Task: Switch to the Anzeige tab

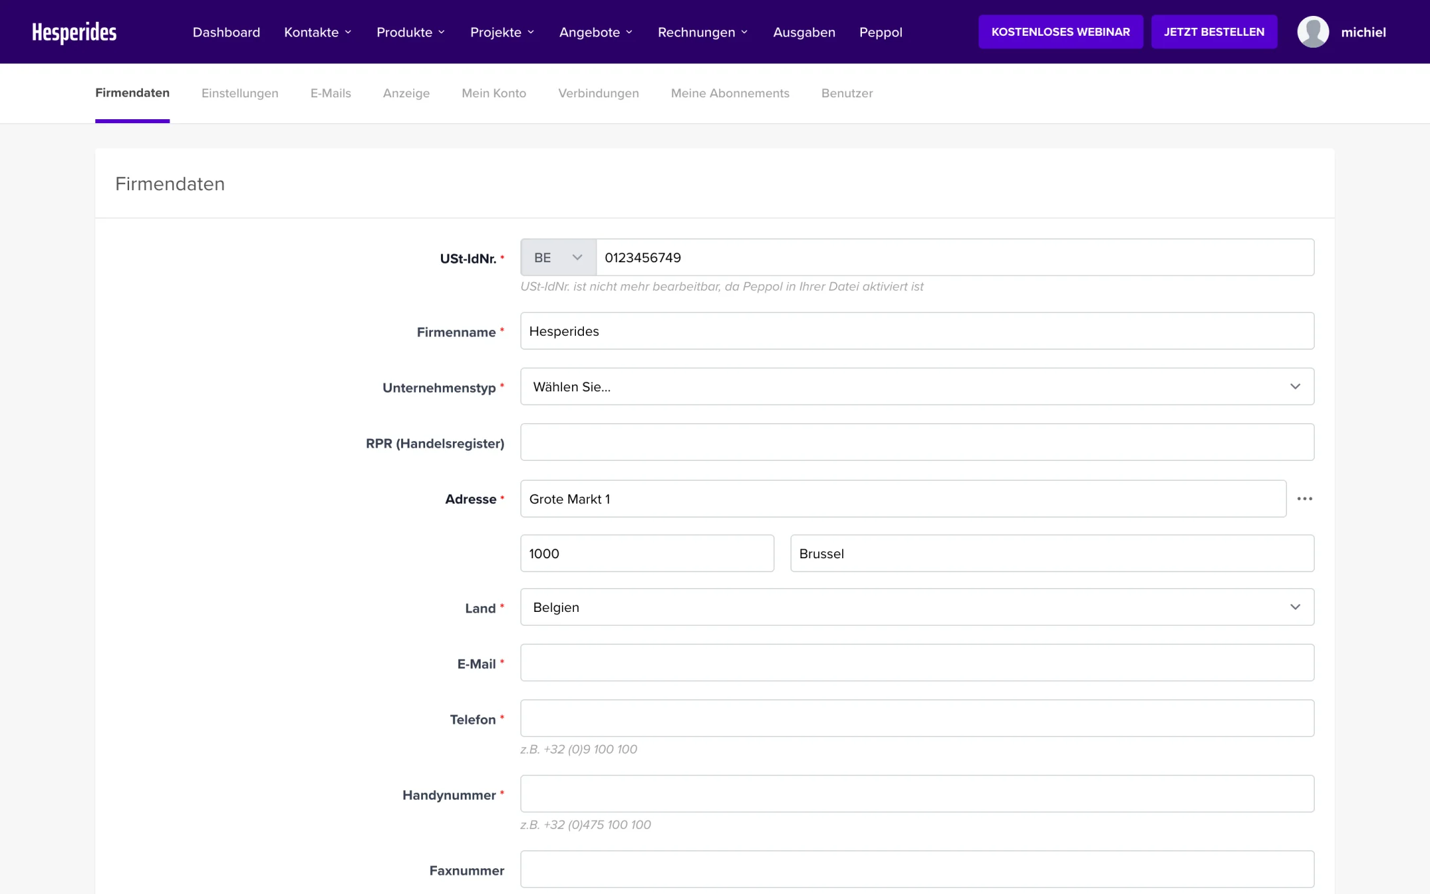Action: pyautogui.click(x=406, y=93)
